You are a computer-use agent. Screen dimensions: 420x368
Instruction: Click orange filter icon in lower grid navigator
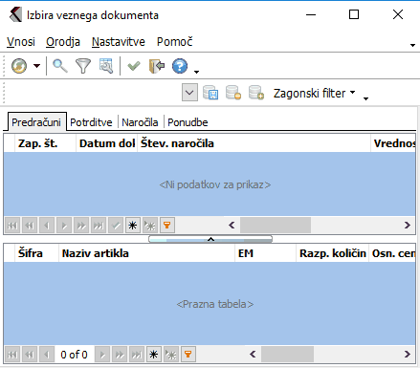pyautogui.click(x=188, y=355)
